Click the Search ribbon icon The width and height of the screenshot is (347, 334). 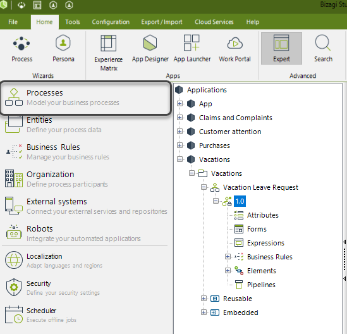tap(323, 49)
